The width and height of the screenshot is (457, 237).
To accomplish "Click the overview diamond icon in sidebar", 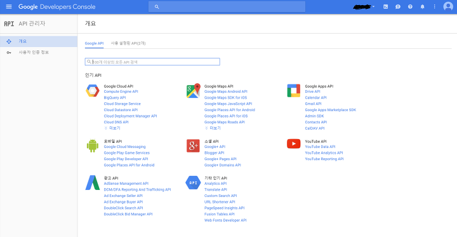I will (9, 41).
